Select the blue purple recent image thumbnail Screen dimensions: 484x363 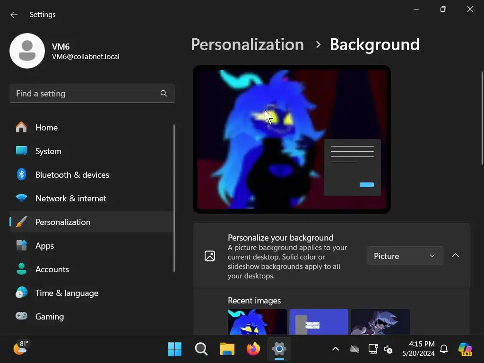pos(319,321)
